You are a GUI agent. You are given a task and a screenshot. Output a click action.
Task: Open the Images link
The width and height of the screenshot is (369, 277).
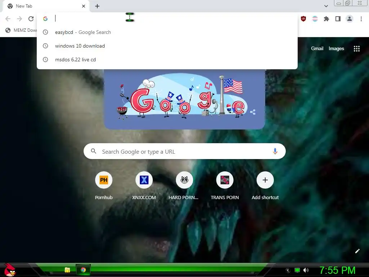pyautogui.click(x=336, y=49)
